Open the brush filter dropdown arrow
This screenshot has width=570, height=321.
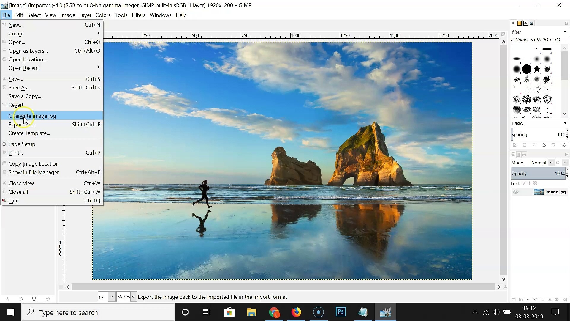[x=565, y=32]
